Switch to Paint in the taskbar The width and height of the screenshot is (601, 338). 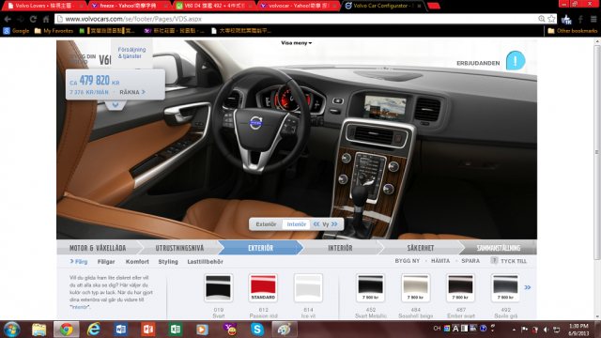pos(285,330)
